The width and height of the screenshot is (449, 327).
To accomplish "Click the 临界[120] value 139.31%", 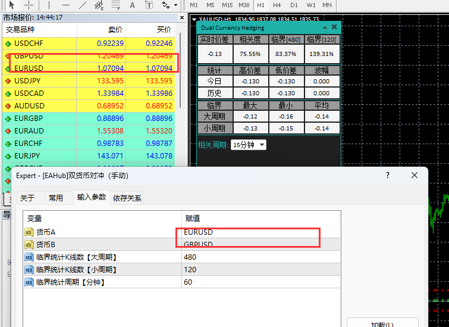I will 322,54.
